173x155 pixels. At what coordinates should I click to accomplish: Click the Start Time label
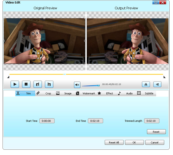point(32,121)
